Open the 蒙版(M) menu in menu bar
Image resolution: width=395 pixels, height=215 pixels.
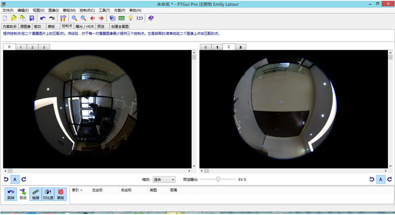[69, 10]
